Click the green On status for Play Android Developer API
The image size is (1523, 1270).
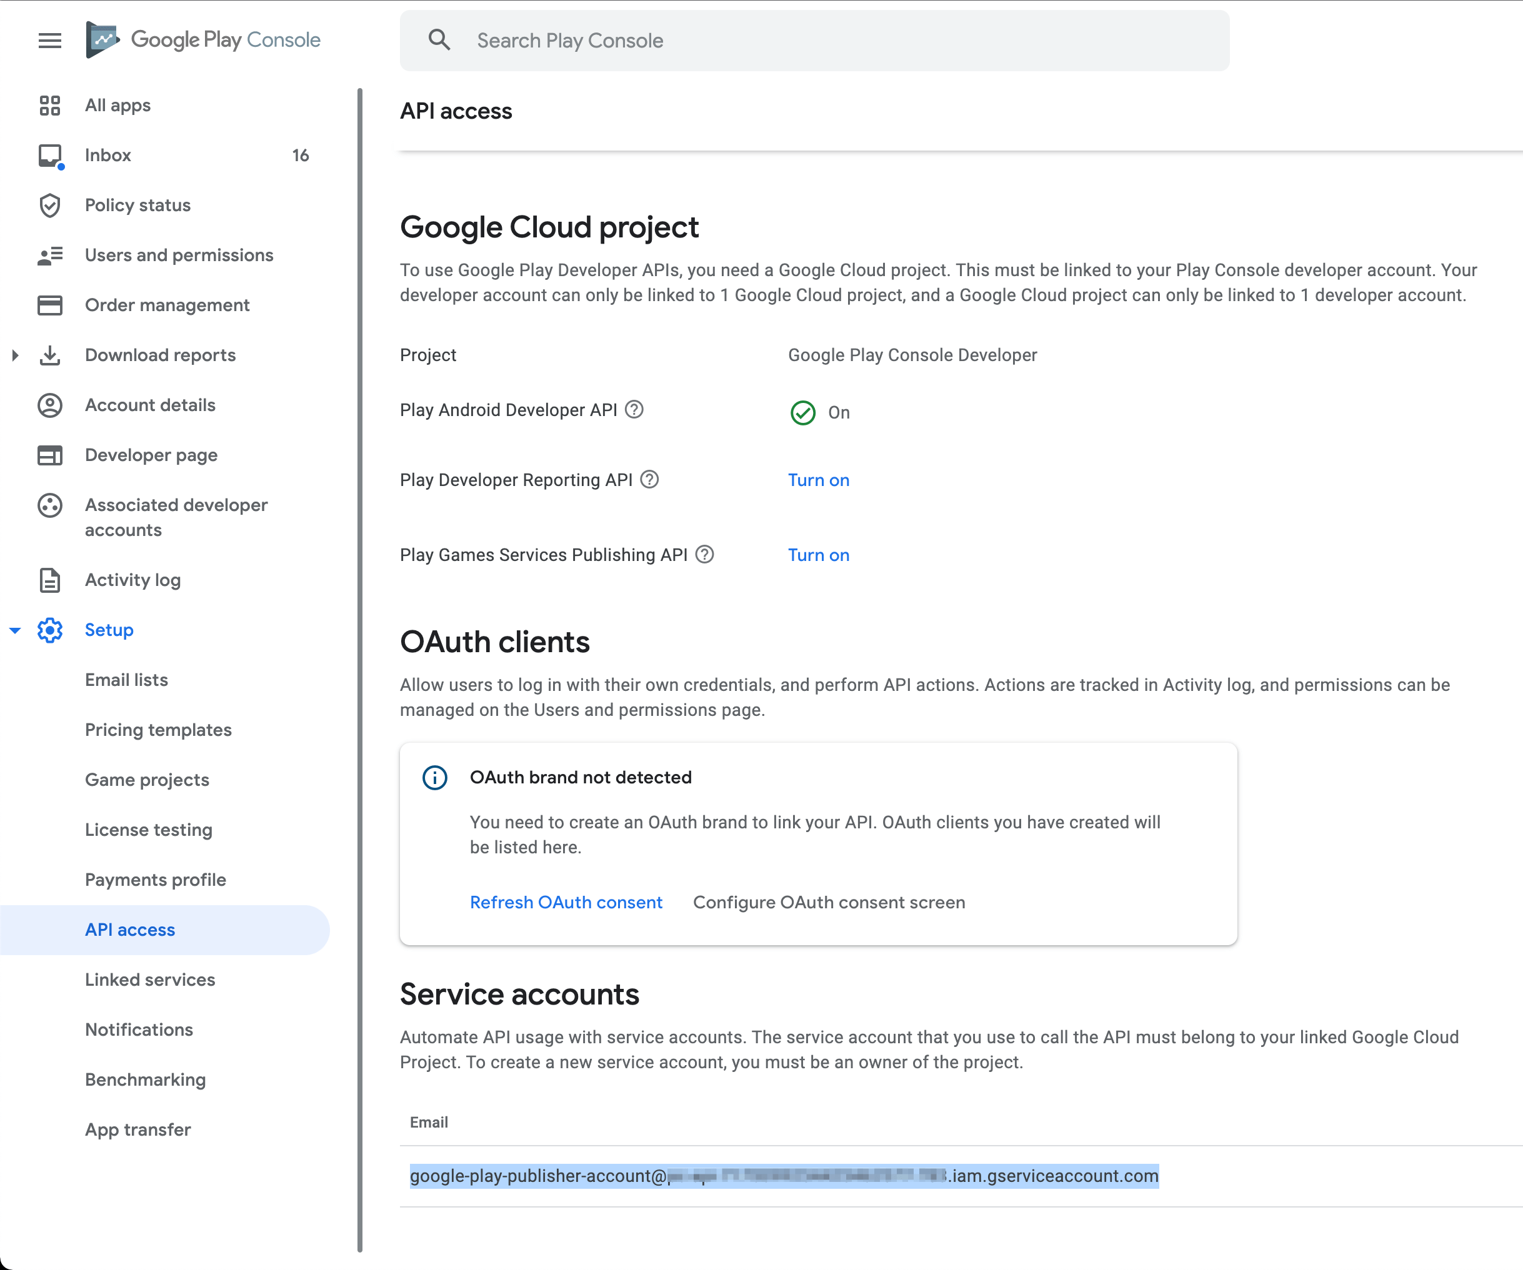(x=803, y=412)
